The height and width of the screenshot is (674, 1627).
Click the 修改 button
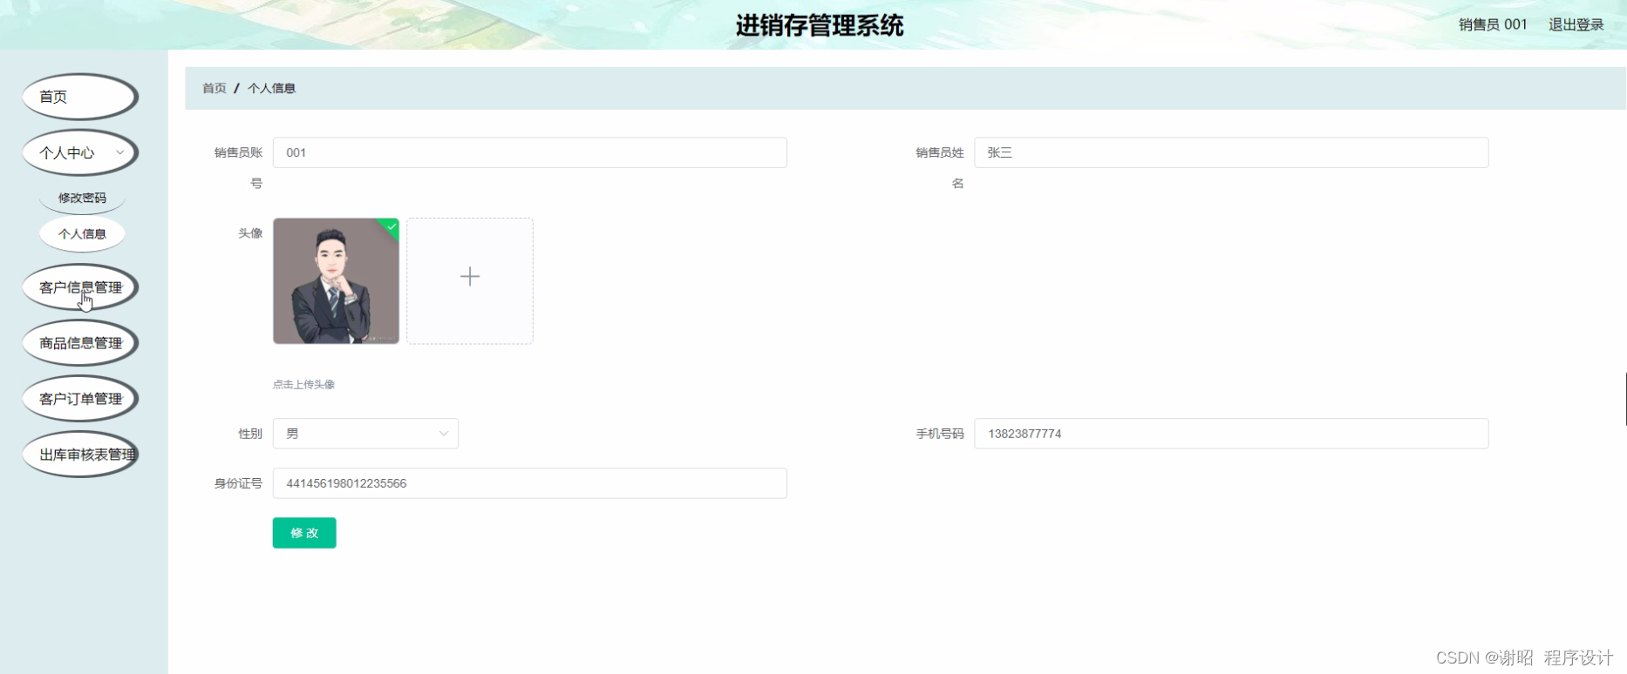[304, 533]
